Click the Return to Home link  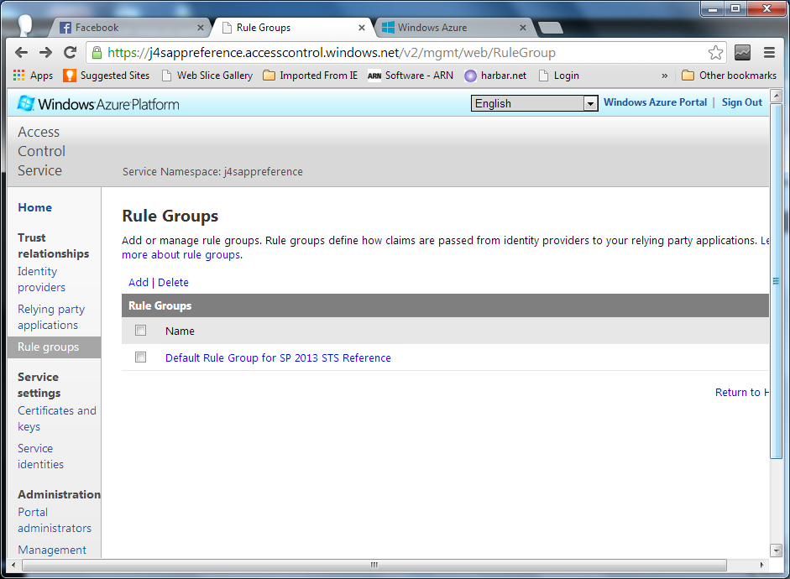coord(741,392)
